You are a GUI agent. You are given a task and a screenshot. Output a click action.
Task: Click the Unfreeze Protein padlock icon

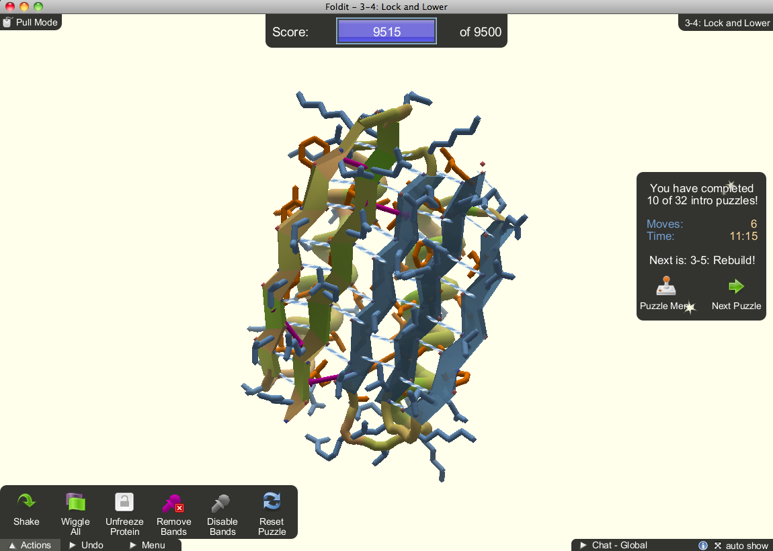click(x=124, y=501)
